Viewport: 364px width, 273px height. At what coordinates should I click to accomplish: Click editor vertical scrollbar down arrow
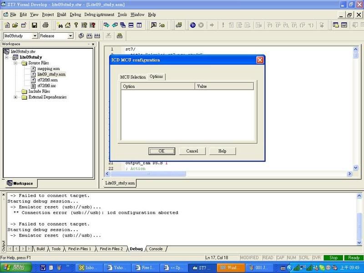[356, 167]
